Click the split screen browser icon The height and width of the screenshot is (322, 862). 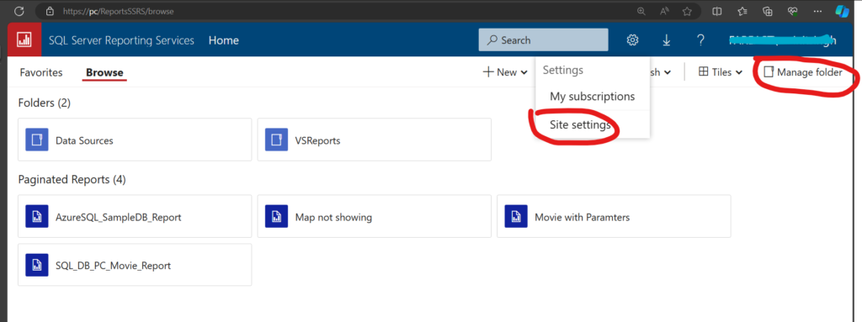[717, 11]
